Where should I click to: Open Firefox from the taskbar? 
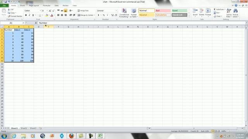click(x=71, y=136)
